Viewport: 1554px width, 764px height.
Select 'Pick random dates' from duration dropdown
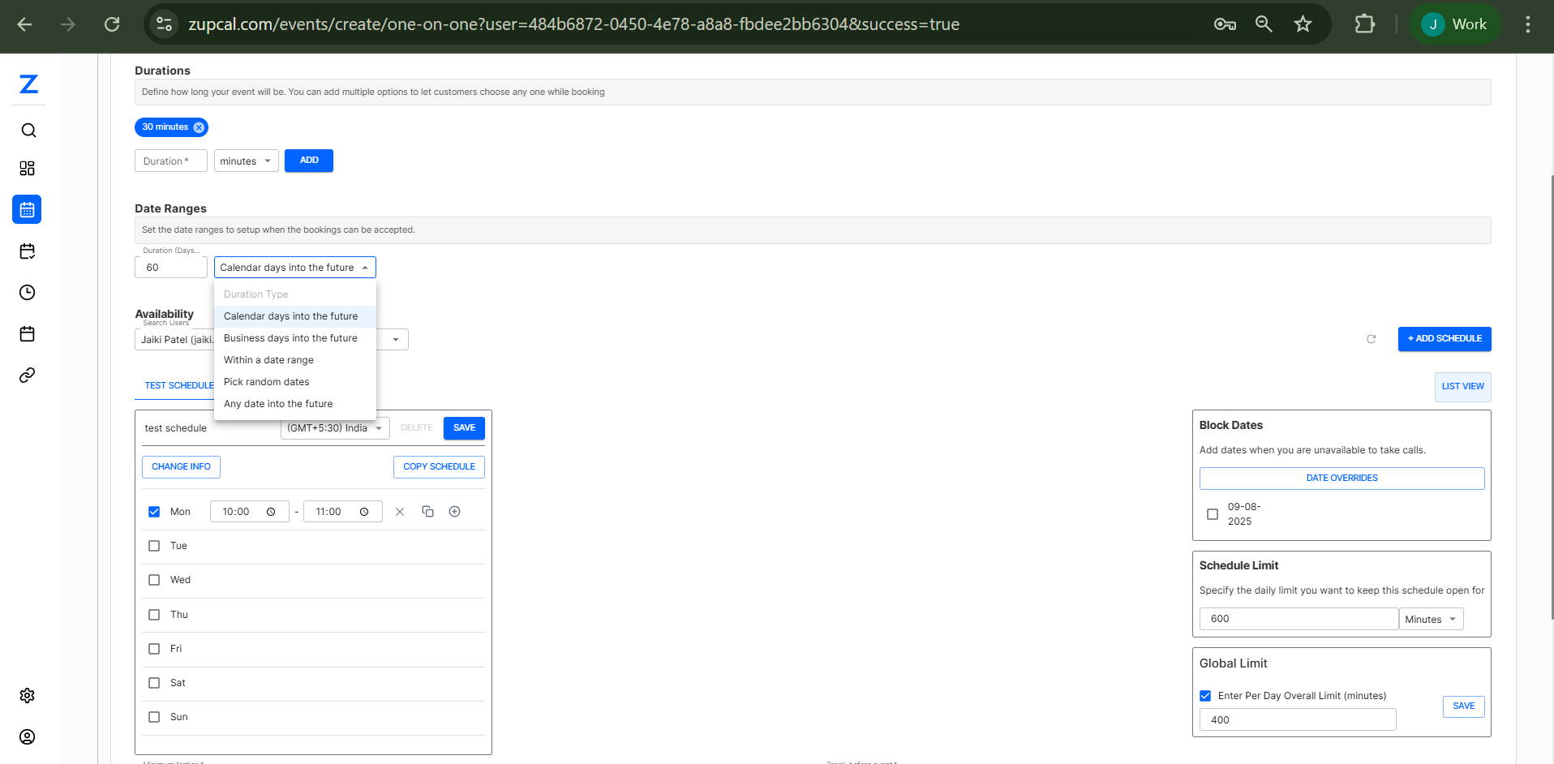[x=266, y=381]
